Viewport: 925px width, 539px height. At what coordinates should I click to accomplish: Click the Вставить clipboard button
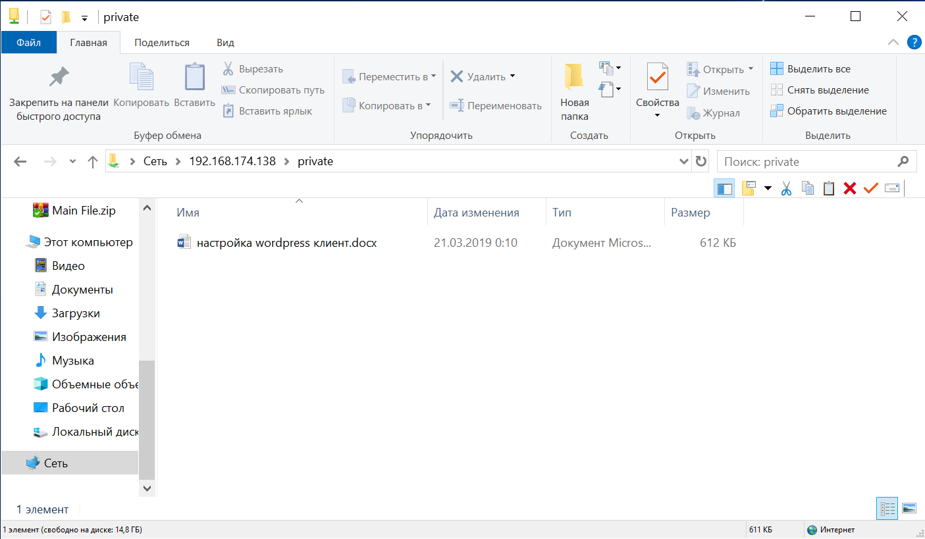click(194, 86)
